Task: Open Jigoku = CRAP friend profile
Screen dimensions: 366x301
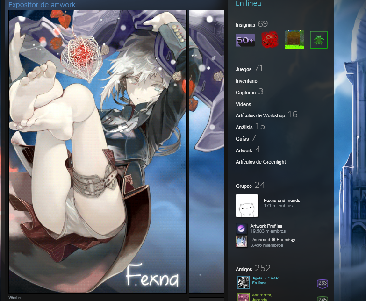Action: point(265,278)
